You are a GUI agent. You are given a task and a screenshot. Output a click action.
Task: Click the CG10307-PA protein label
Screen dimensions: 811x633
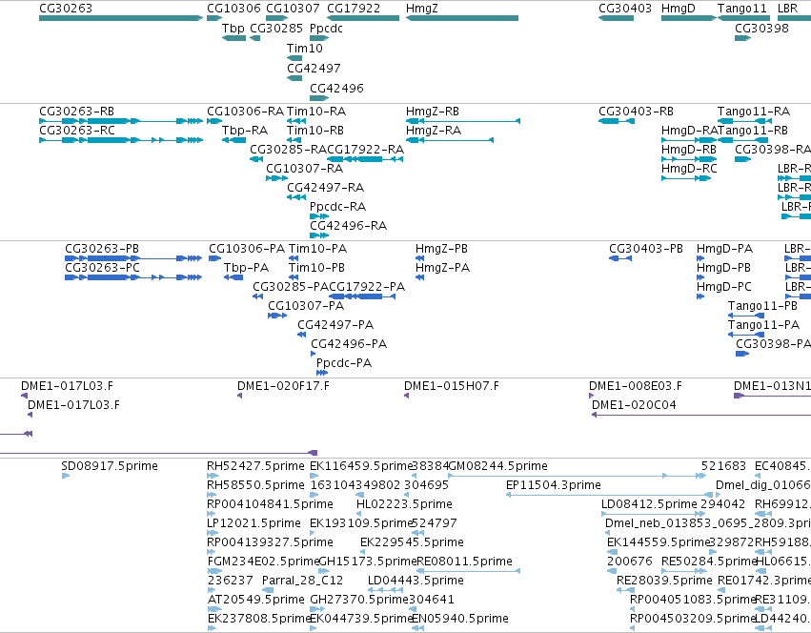[306, 306]
